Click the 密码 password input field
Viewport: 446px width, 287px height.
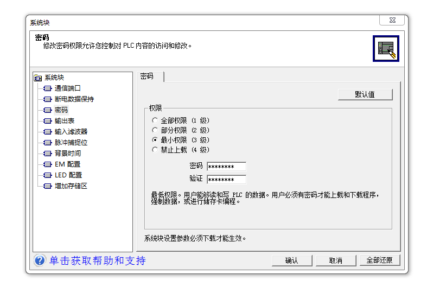tap(226, 167)
